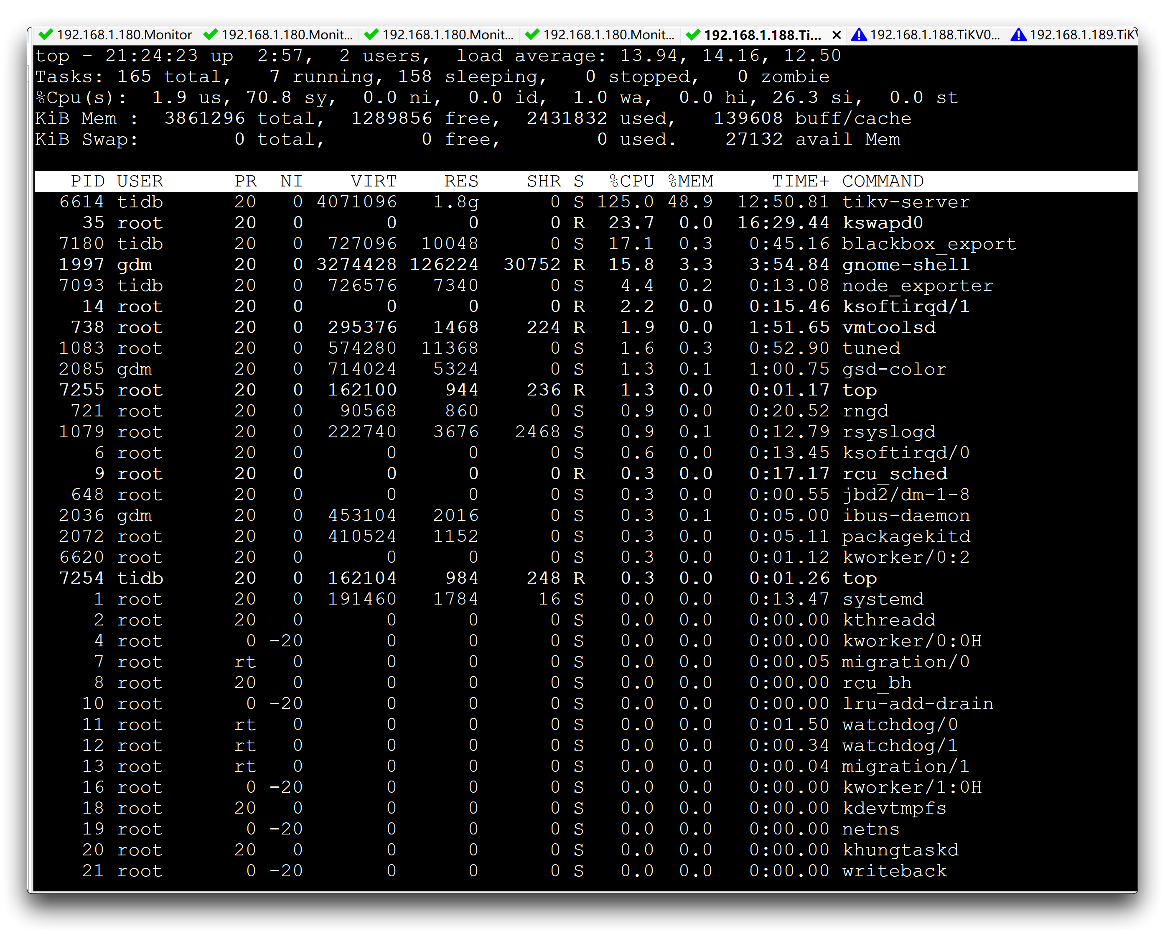The image size is (1165, 934).
Task: Select the fourth 192.168.1.180.Monit tab
Action: 608,35
